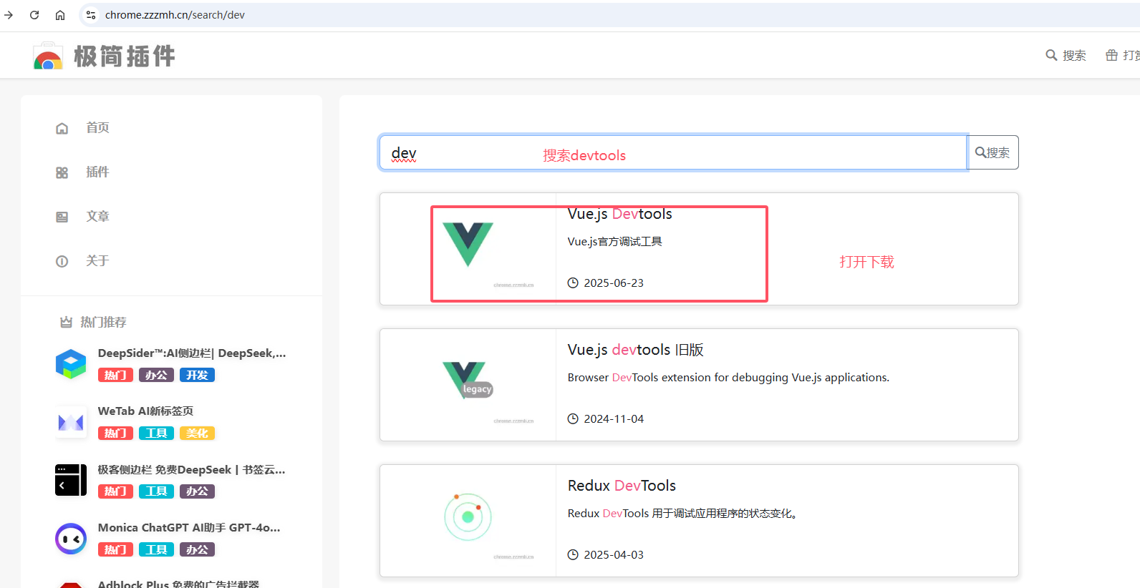Click Redux DevTools 用于调试 description

pyautogui.click(x=682, y=514)
